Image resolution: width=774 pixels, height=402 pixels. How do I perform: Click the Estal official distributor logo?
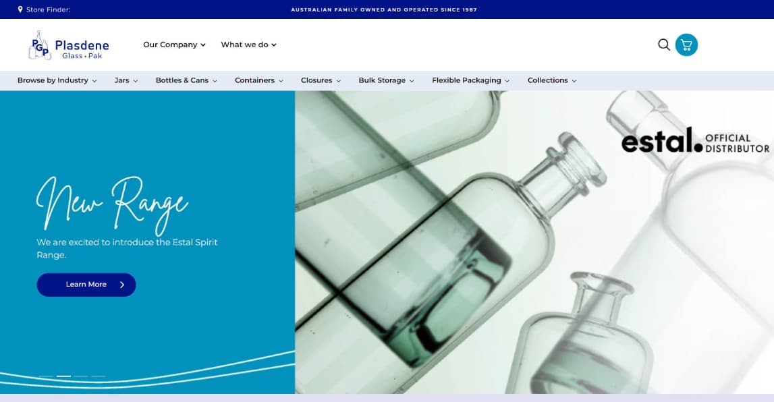(694, 141)
